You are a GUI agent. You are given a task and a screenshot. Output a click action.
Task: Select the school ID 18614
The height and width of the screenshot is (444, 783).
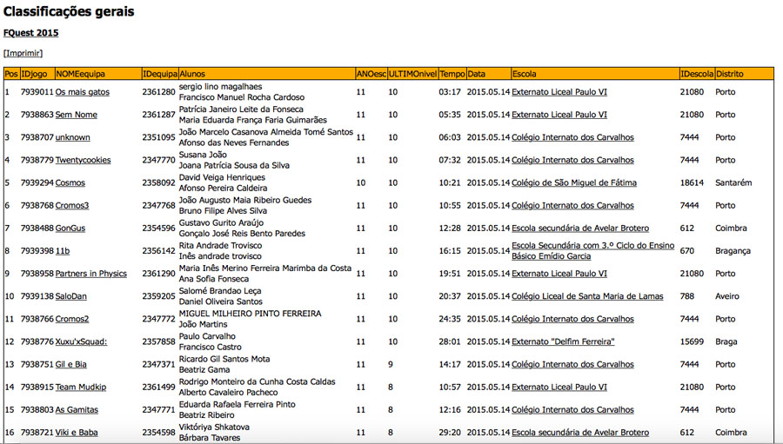[692, 182]
